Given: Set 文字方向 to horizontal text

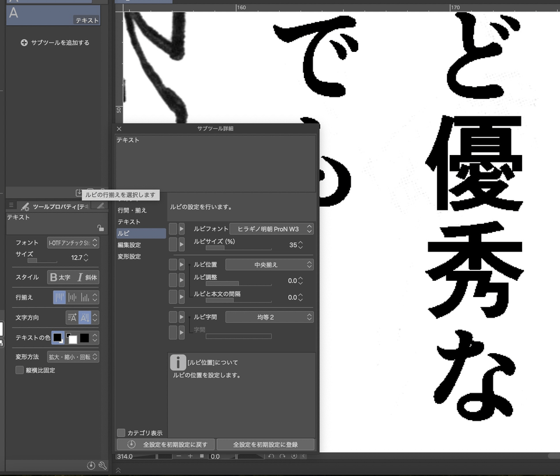Looking at the screenshot, I should tap(72, 318).
